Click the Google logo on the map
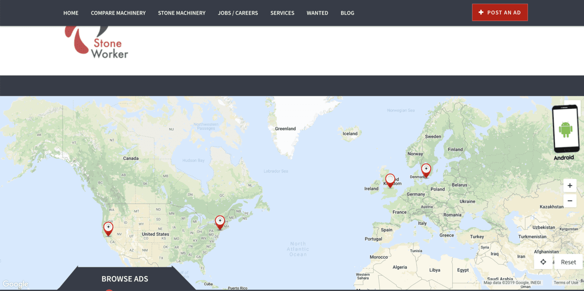Viewport: 584px width, 291px height. (15, 284)
